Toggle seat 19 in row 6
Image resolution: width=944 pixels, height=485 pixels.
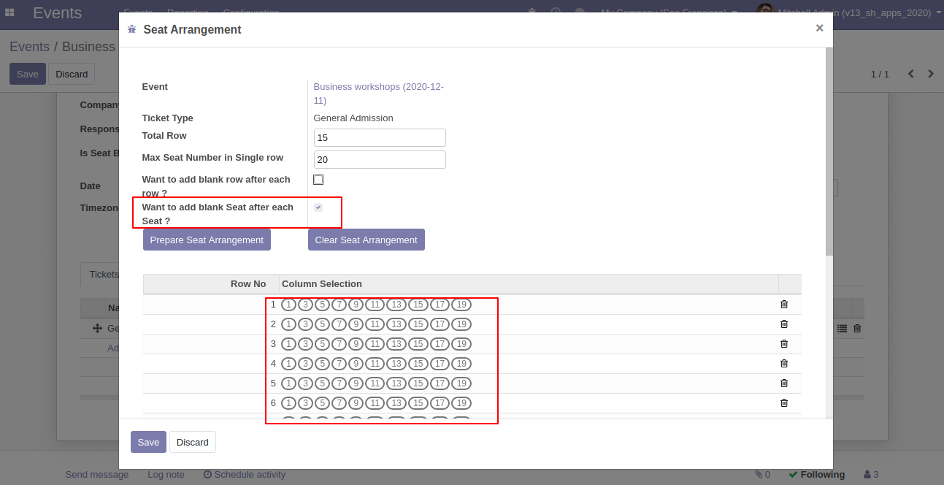point(461,403)
